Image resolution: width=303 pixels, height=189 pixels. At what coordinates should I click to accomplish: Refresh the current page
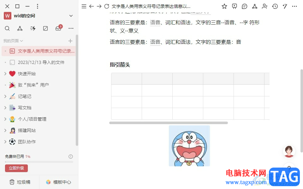click(x=107, y=6)
